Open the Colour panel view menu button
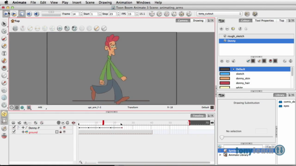 (x=222, y=21)
